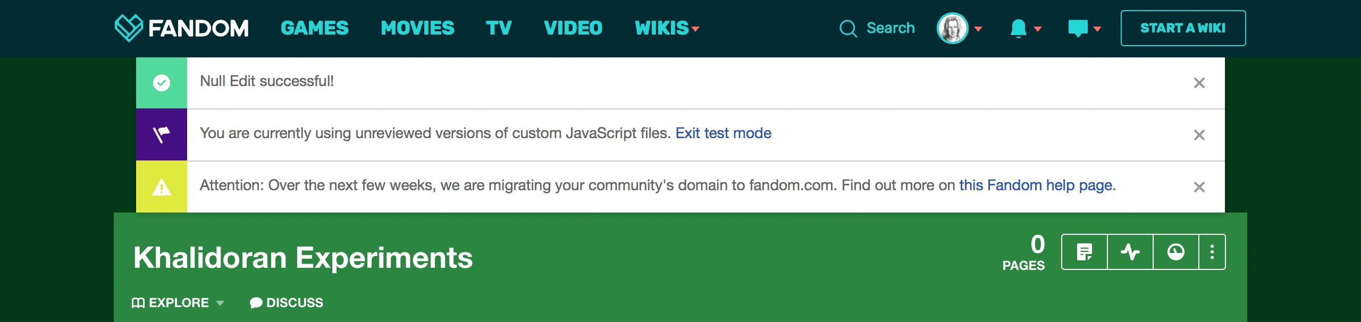This screenshot has height=322, width=1361.
Task: Click the Search text field
Action: (x=890, y=28)
